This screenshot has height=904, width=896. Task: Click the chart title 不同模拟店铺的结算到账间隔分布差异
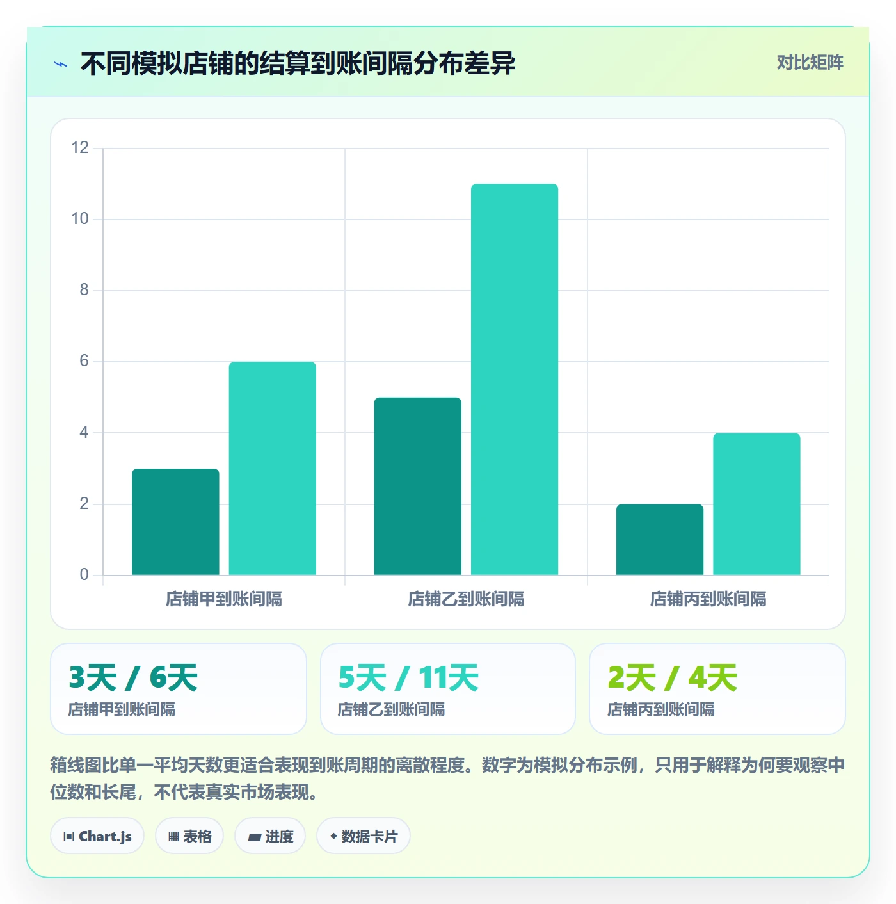click(298, 63)
